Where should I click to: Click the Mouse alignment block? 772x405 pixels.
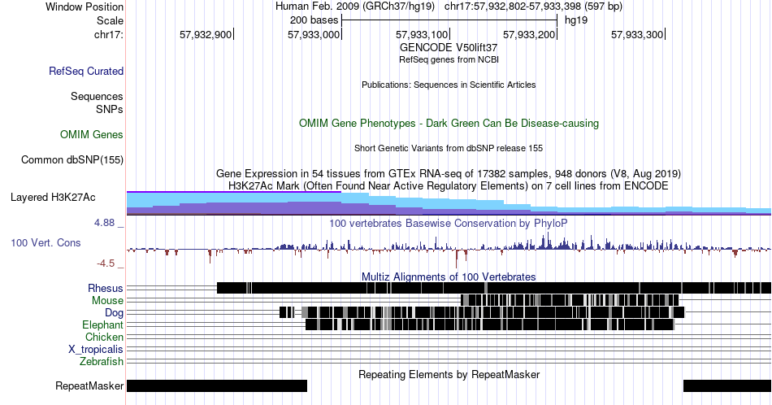click(x=570, y=300)
